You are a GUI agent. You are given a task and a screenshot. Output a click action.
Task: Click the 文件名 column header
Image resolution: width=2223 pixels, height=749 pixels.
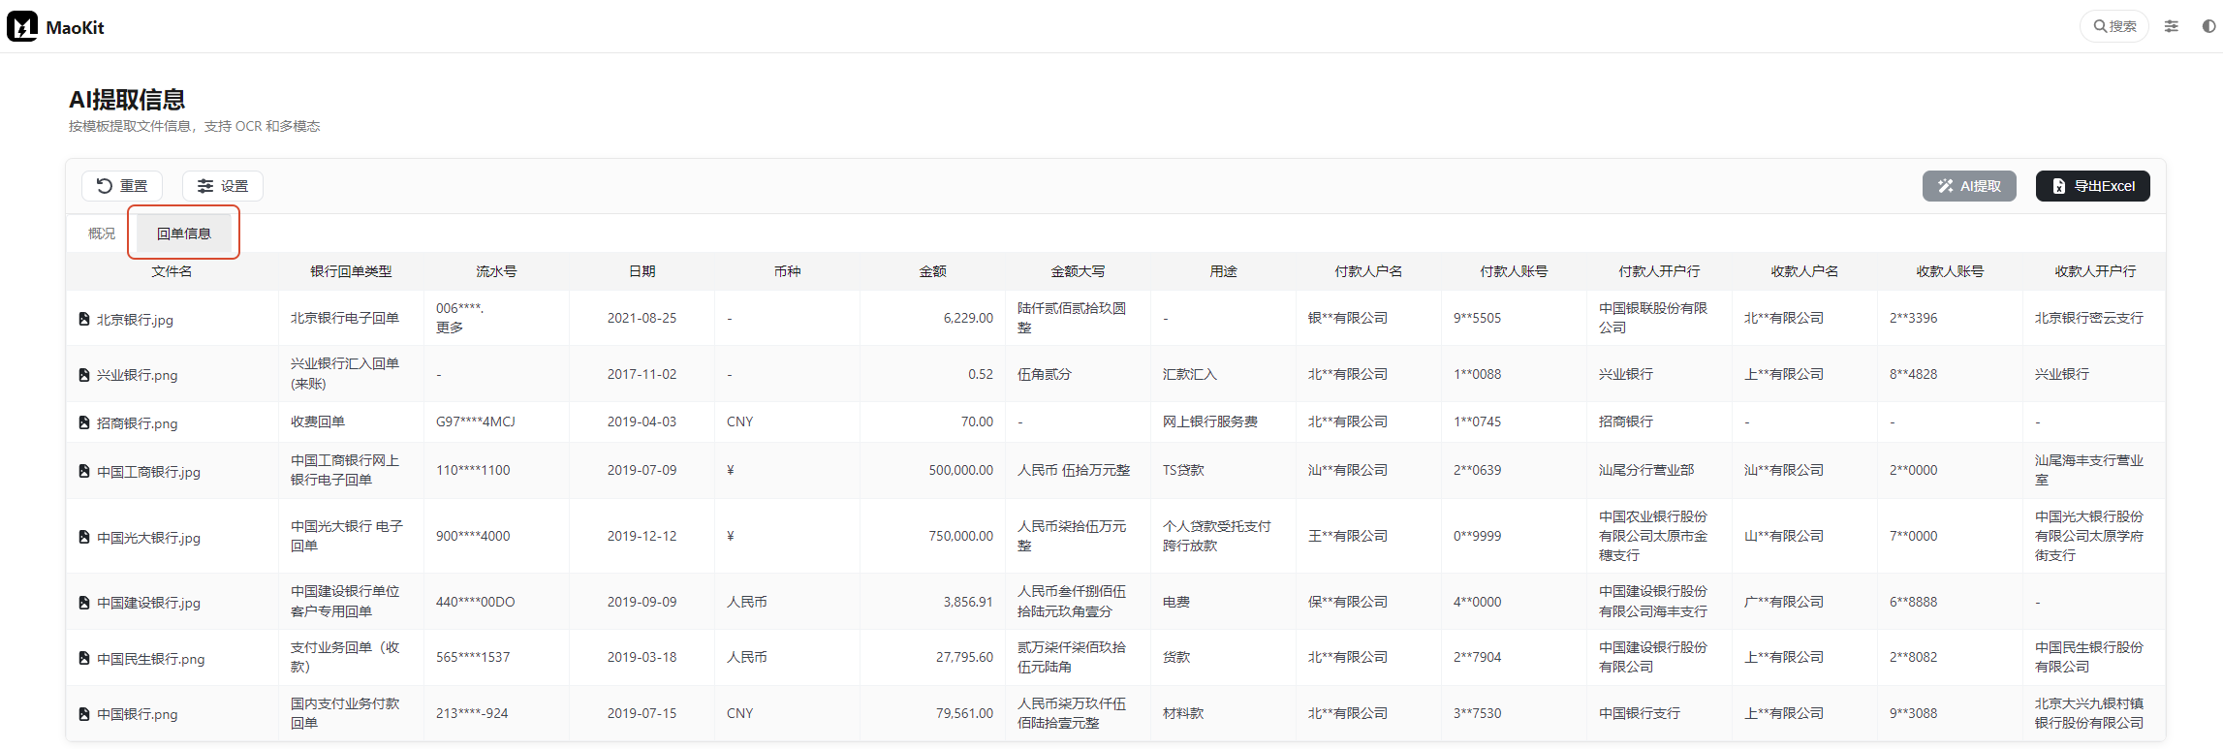[172, 271]
